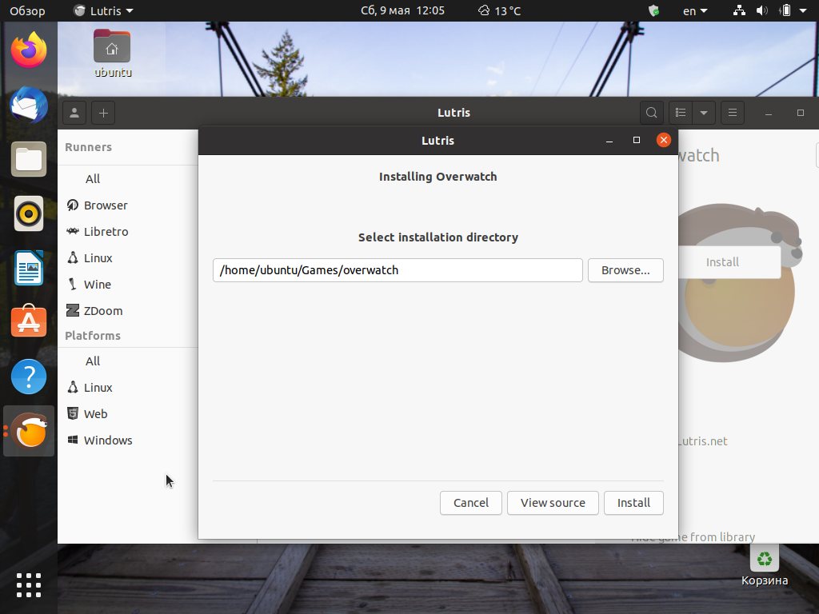This screenshot has width=819, height=614.
Task: Open search in Lutris main window
Action: 651,113
